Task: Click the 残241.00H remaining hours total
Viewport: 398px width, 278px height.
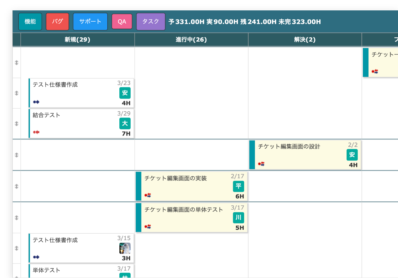Action: click(x=258, y=22)
